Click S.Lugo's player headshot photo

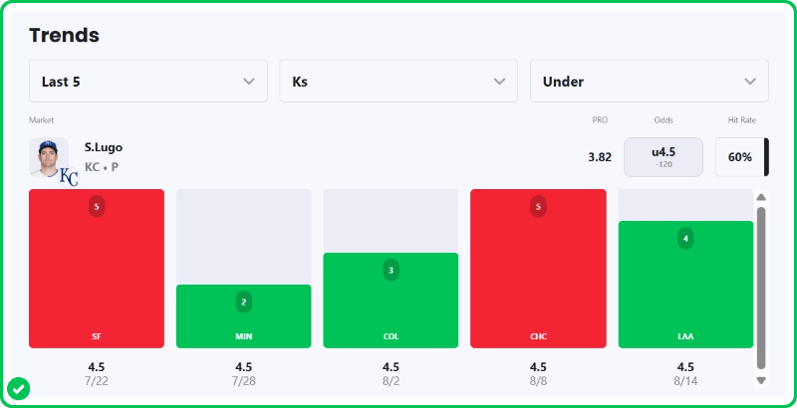[x=48, y=157]
